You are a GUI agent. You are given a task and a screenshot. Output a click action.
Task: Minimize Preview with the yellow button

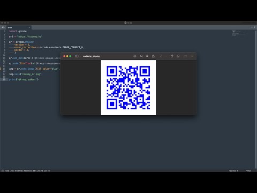tap(67, 56)
